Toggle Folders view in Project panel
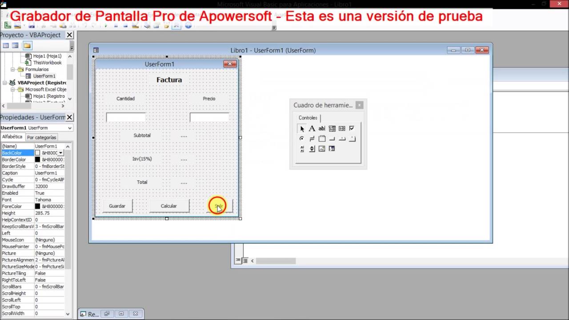 pos(27,45)
